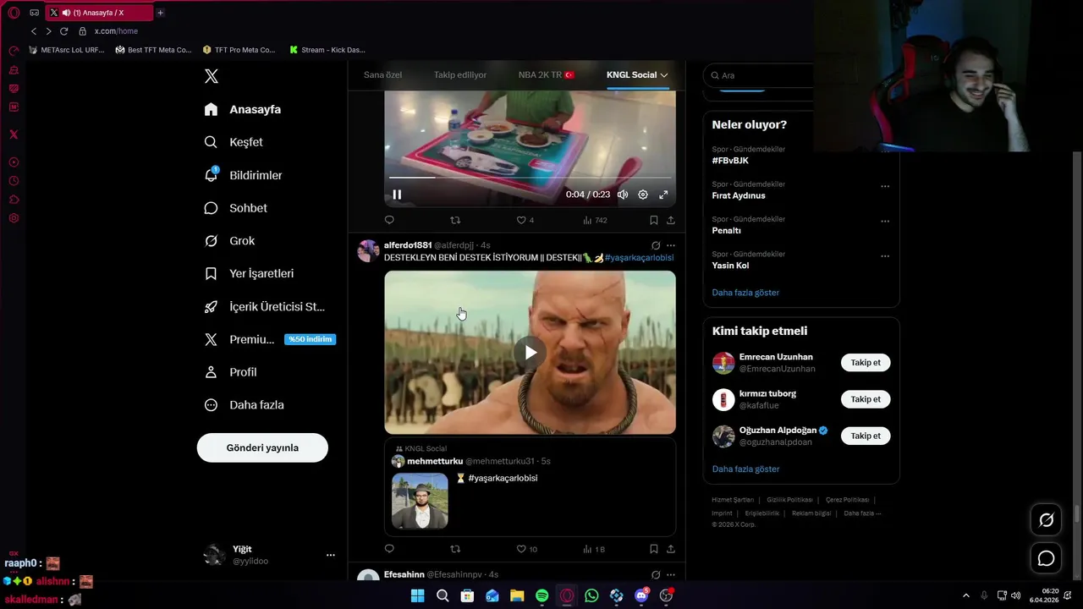The width and height of the screenshot is (1083, 609).
Task: Reload the browser page
Action: click(63, 31)
